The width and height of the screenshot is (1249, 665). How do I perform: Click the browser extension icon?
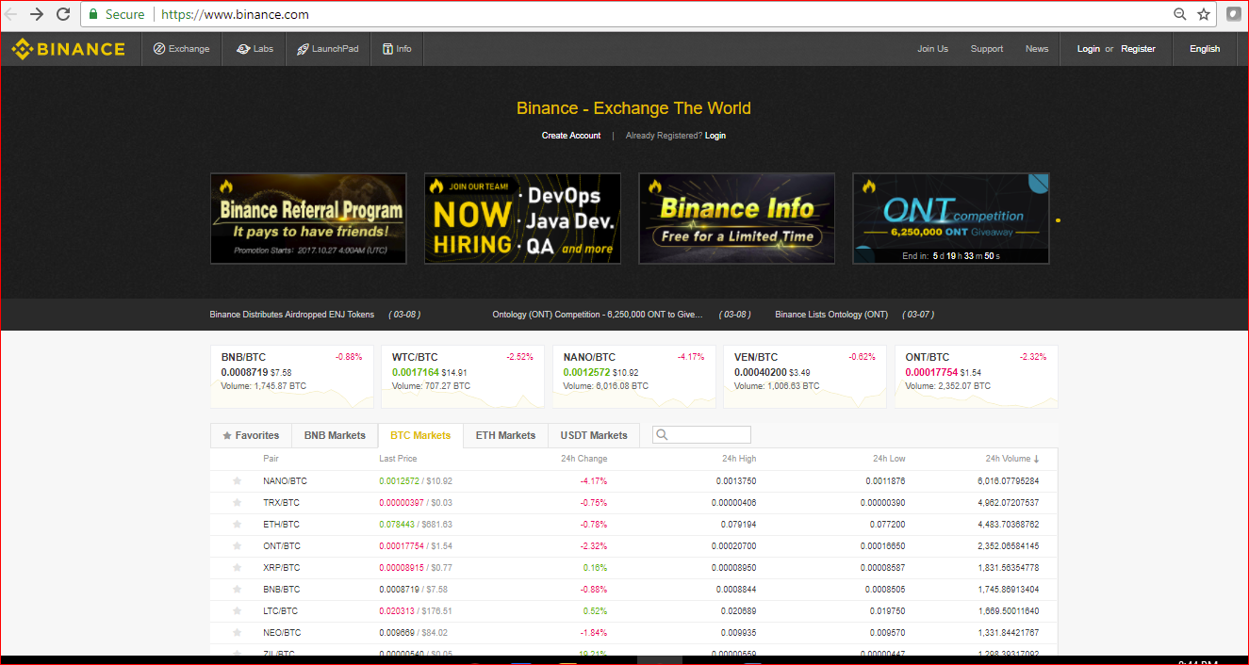[1233, 14]
